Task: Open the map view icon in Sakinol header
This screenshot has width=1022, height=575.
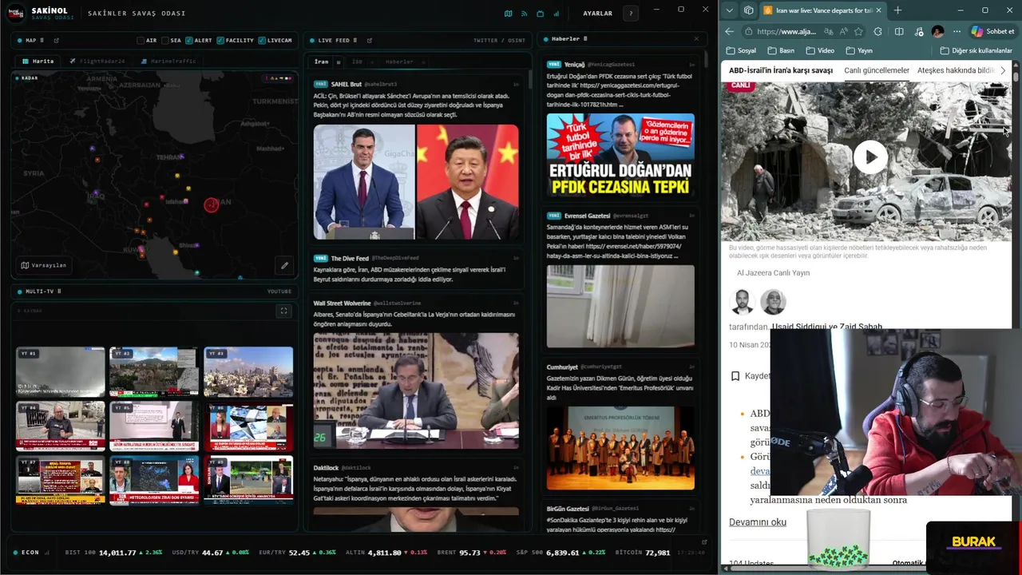Action: (508, 14)
